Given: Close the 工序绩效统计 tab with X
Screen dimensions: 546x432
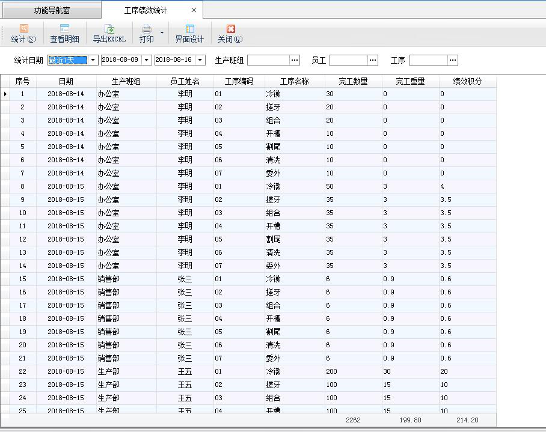Looking at the screenshot, I should tap(194, 10).
